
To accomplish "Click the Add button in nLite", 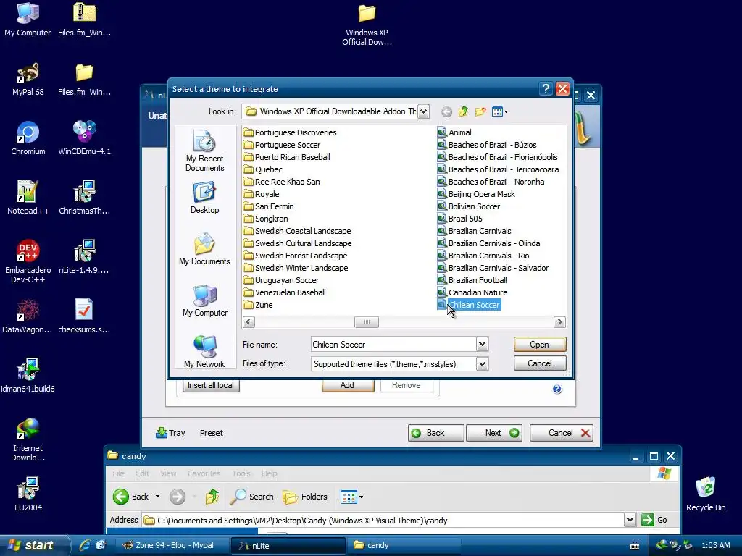I will click(x=347, y=385).
